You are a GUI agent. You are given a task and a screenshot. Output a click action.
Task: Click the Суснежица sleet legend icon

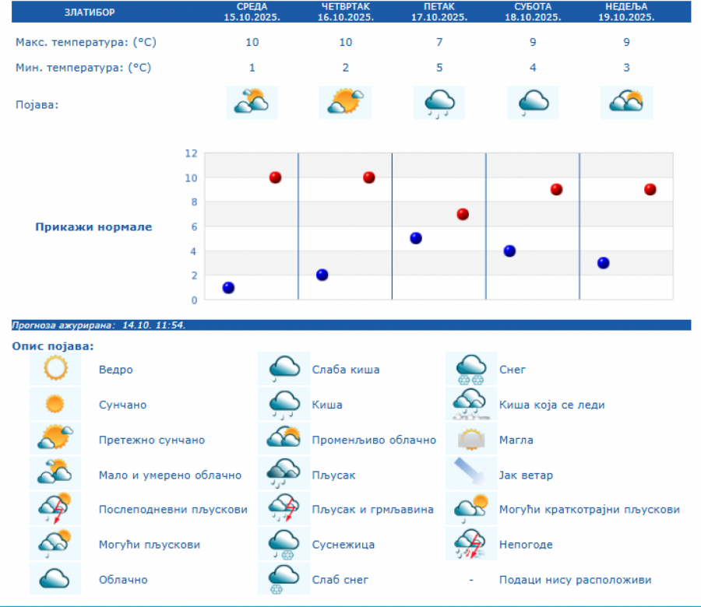(284, 544)
